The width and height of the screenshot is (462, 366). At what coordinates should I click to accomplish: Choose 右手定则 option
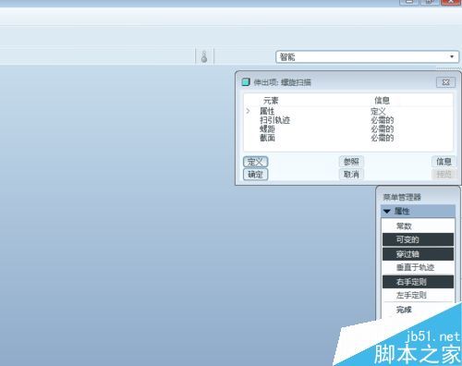[418, 282]
